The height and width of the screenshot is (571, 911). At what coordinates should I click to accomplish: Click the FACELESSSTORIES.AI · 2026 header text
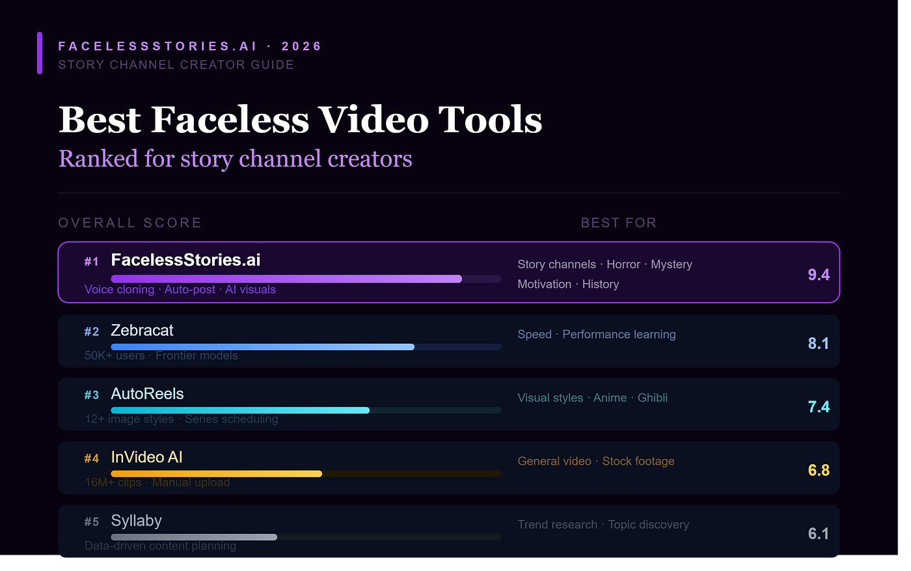point(190,46)
